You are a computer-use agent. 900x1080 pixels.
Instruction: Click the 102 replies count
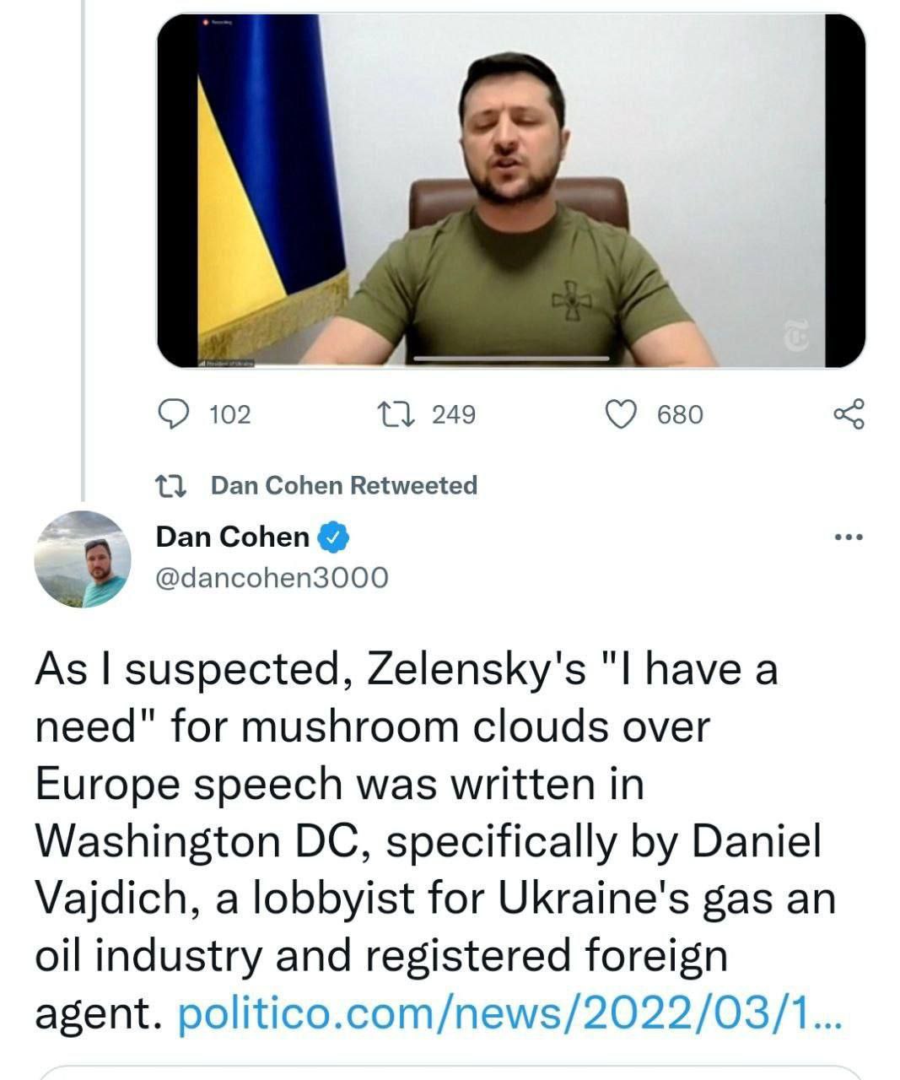(229, 414)
